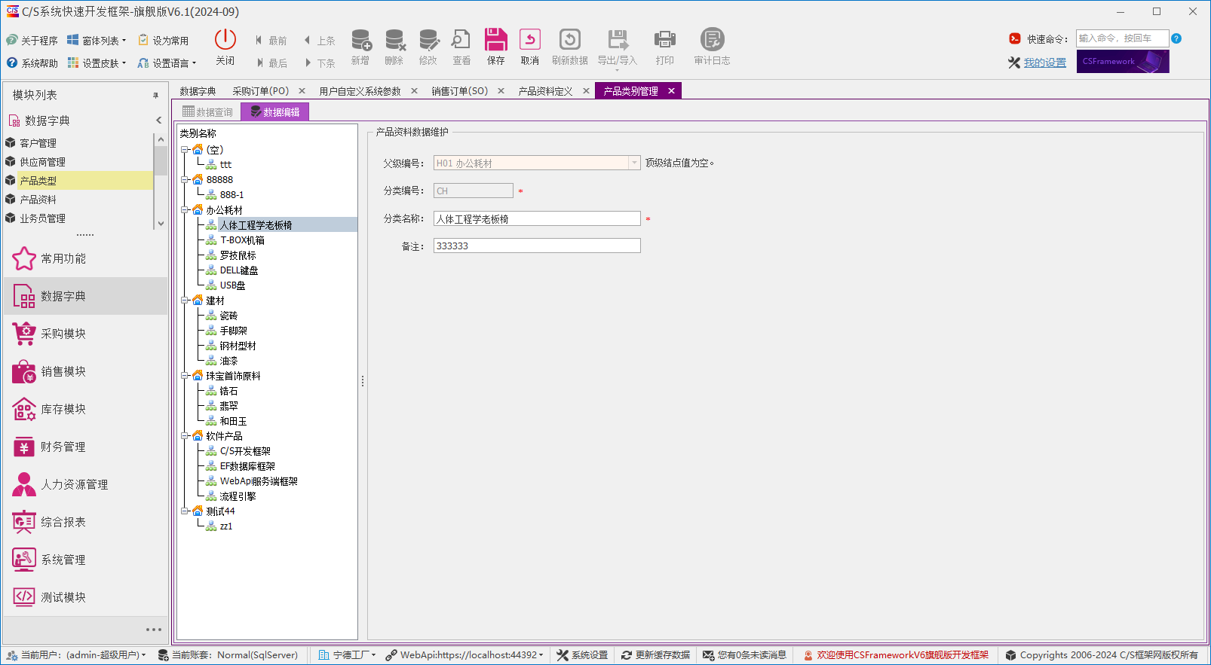Collapse the 软件产品 tree node

tap(185, 436)
